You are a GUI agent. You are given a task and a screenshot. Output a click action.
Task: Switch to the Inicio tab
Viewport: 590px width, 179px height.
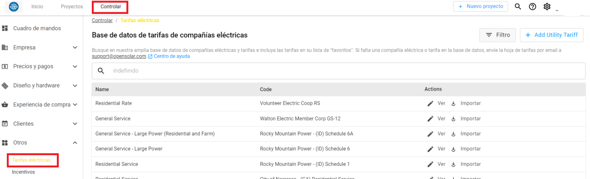pos(37,7)
